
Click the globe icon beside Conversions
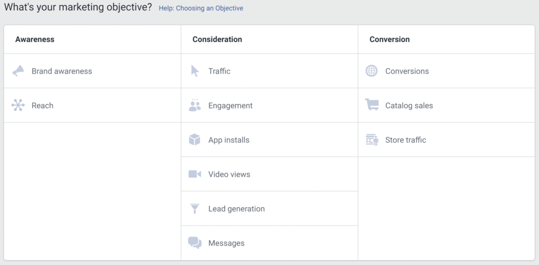(372, 71)
